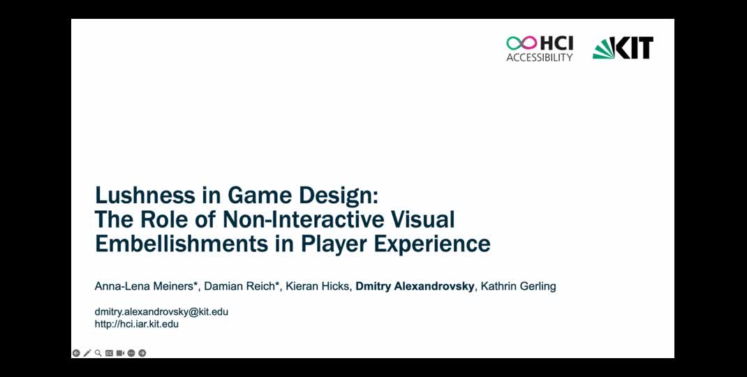Click 'The Role of Non-Interactive Visual' line
The image size is (747, 377).
(274, 220)
